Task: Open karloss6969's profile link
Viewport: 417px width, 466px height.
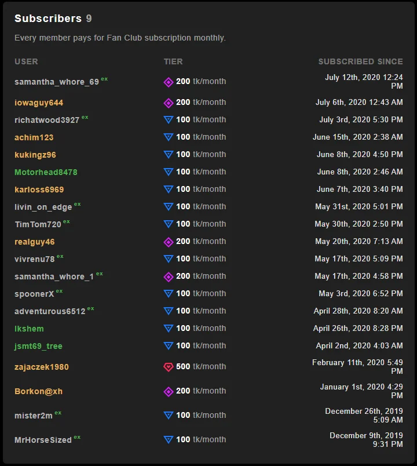Action: [x=39, y=190]
